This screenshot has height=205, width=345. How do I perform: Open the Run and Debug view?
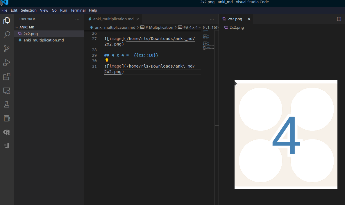pyautogui.click(x=7, y=63)
